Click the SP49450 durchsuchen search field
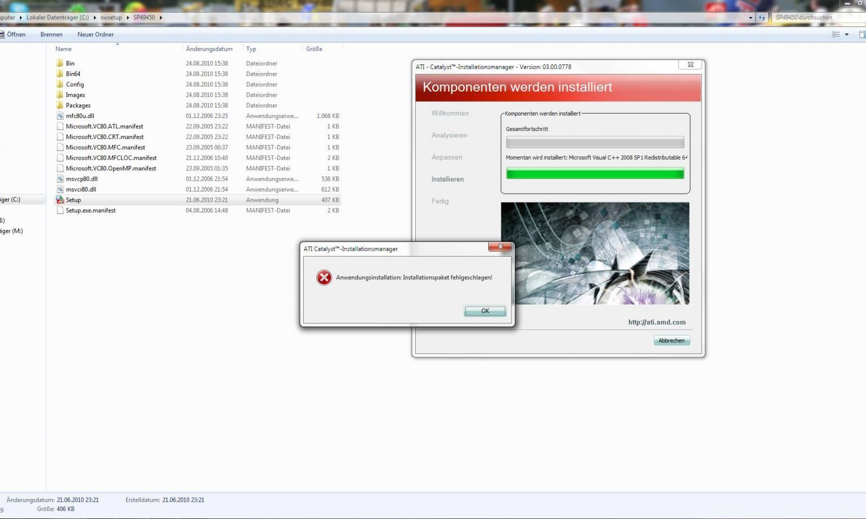Screen dimensions: 866x519 (817, 17)
